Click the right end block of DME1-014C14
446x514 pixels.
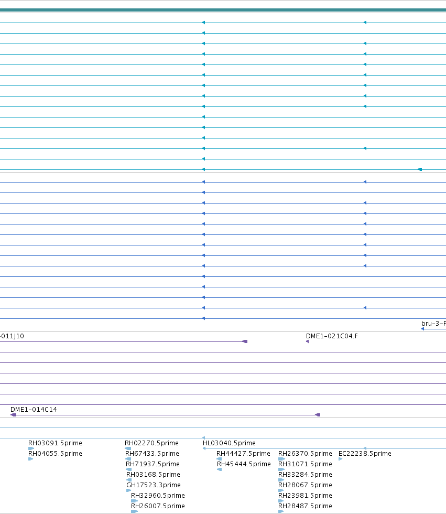317,415
